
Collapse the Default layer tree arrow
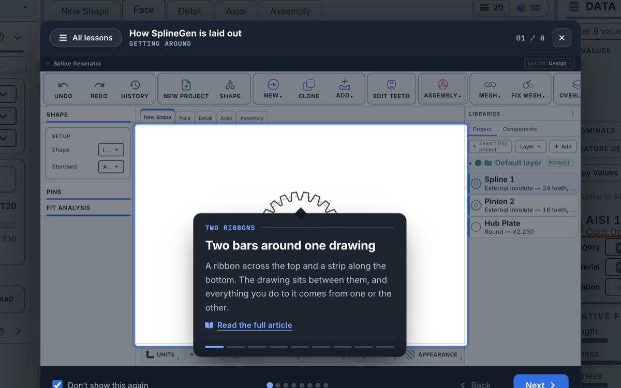(470, 163)
